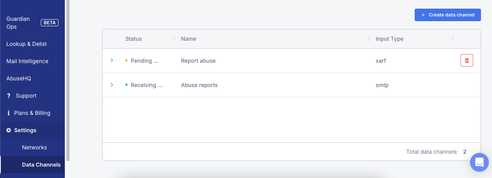Viewport: 492px width, 178px height.
Task: Click the green Receiving status dot
Action: (x=126, y=85)
